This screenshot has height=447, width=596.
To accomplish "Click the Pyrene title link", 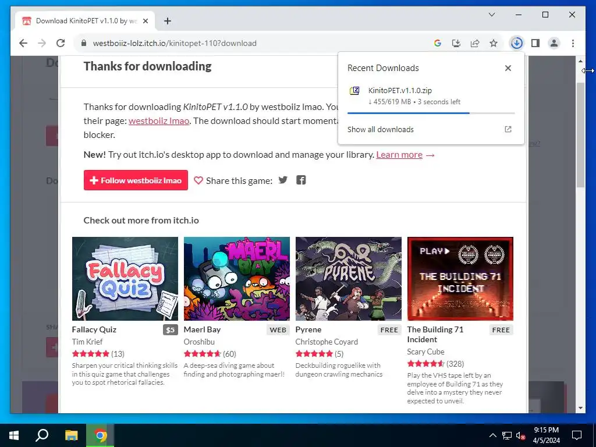I will (308, 329).
